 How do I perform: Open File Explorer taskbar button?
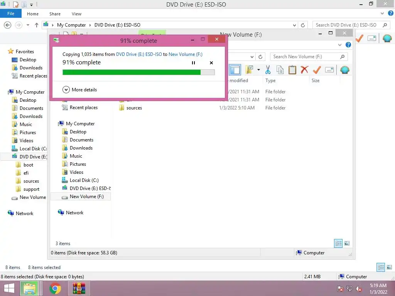tap(30, 288)
